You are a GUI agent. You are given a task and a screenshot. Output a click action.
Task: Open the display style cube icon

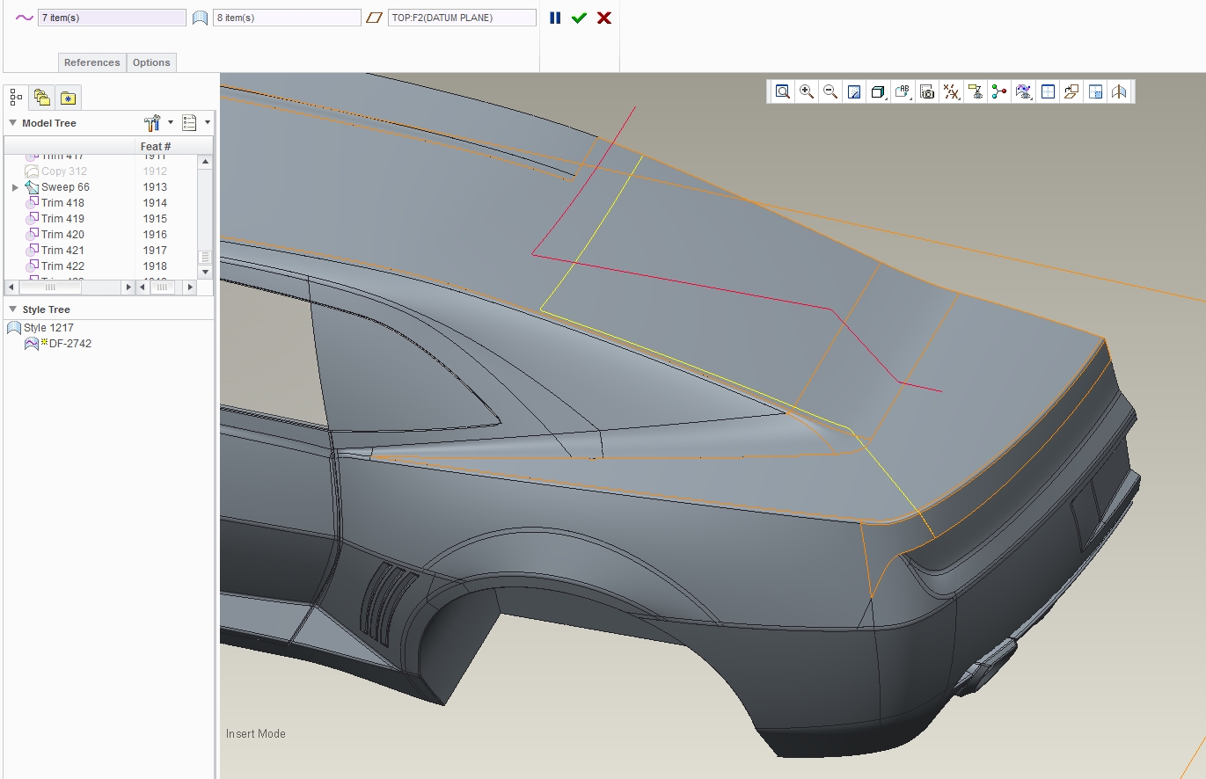point(877,91)
